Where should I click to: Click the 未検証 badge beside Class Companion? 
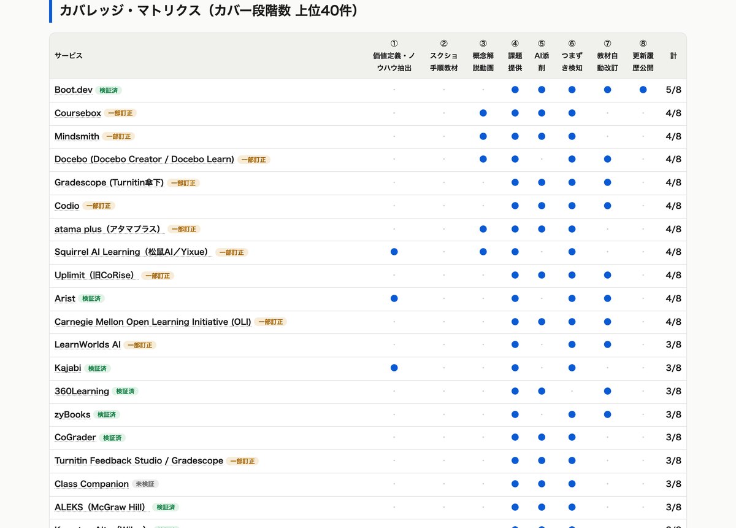tap(145, 484)
